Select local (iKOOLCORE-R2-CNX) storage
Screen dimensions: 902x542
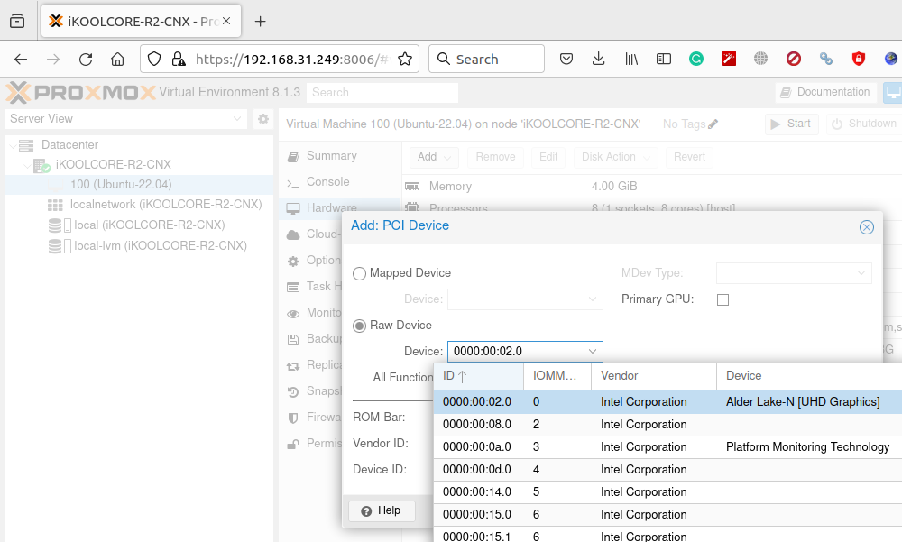click(x=149, y=225)
